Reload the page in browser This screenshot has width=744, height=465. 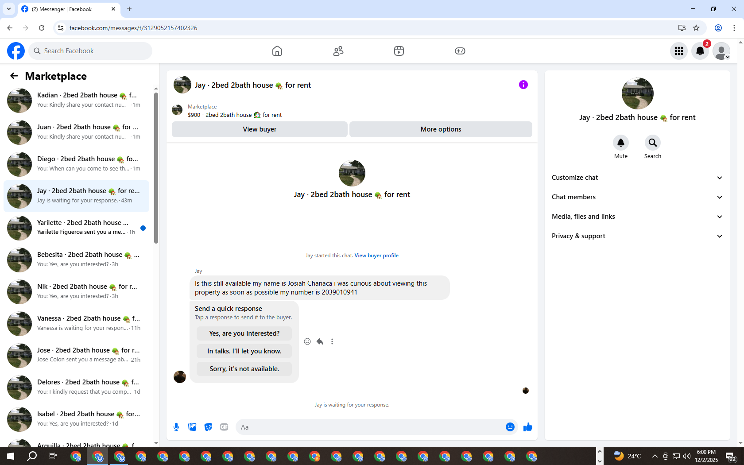click(x=42, y=28)
